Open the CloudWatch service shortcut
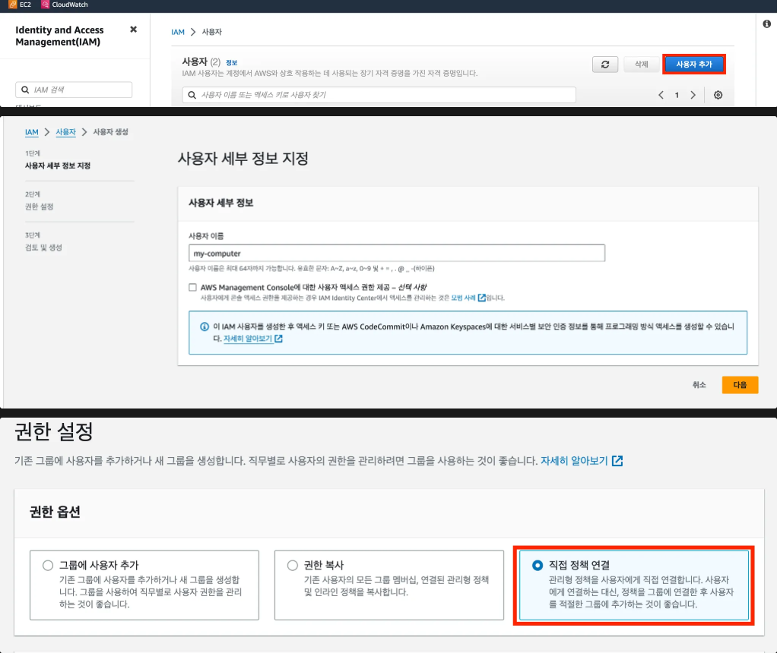 tap(65, 5)
